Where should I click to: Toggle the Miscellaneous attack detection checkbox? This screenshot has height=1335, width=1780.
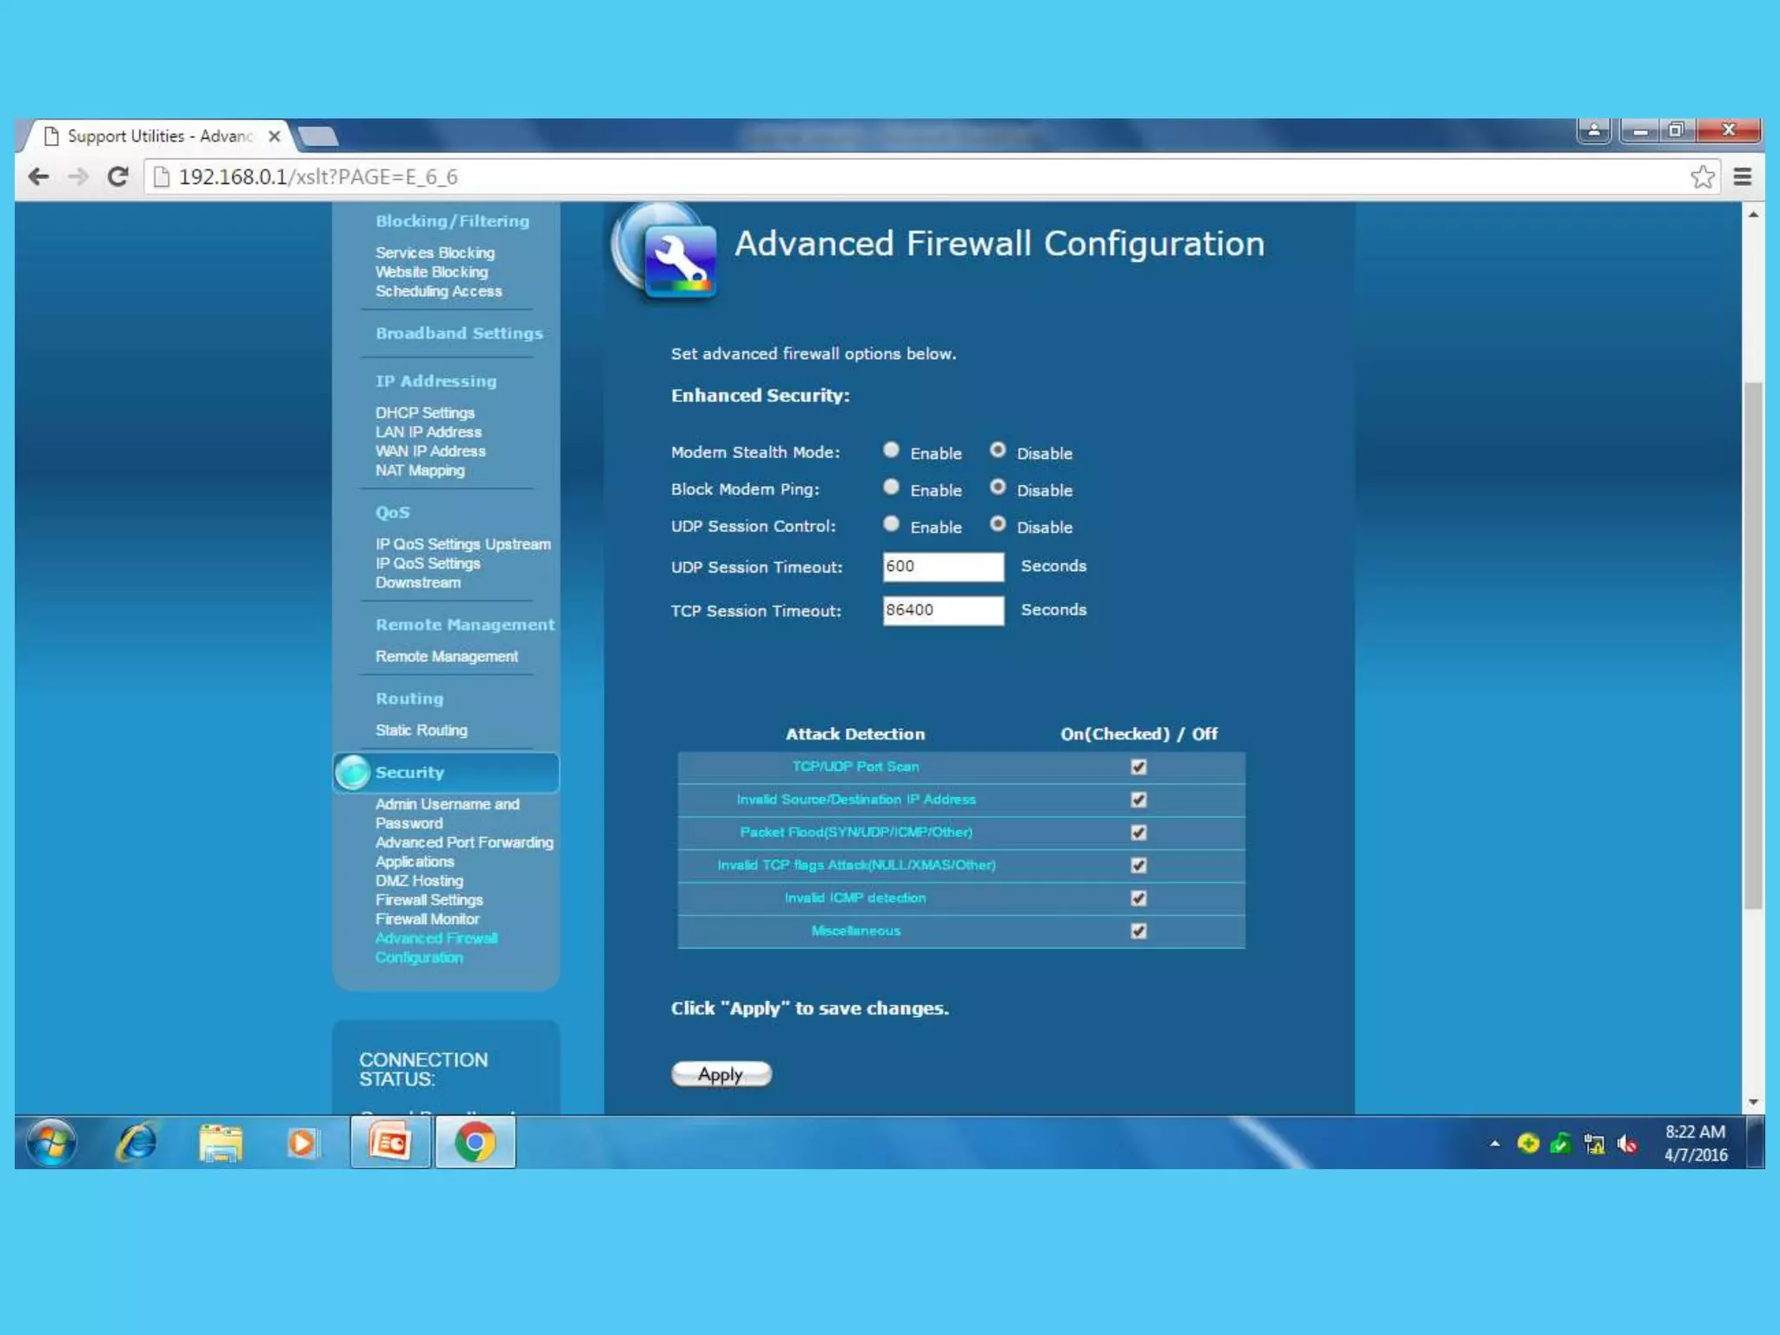[x=1139, y=931]
